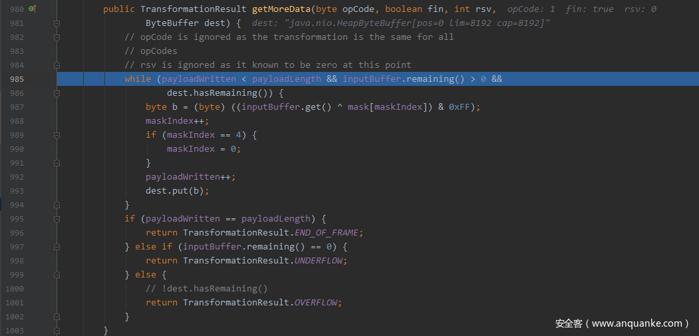The height and width of the screenshot is (336, 699).
Task: Toggle the fold end marker at line 991
Action: tap(57, 163)
